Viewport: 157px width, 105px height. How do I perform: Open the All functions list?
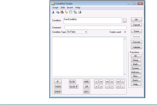coord(136,56)
